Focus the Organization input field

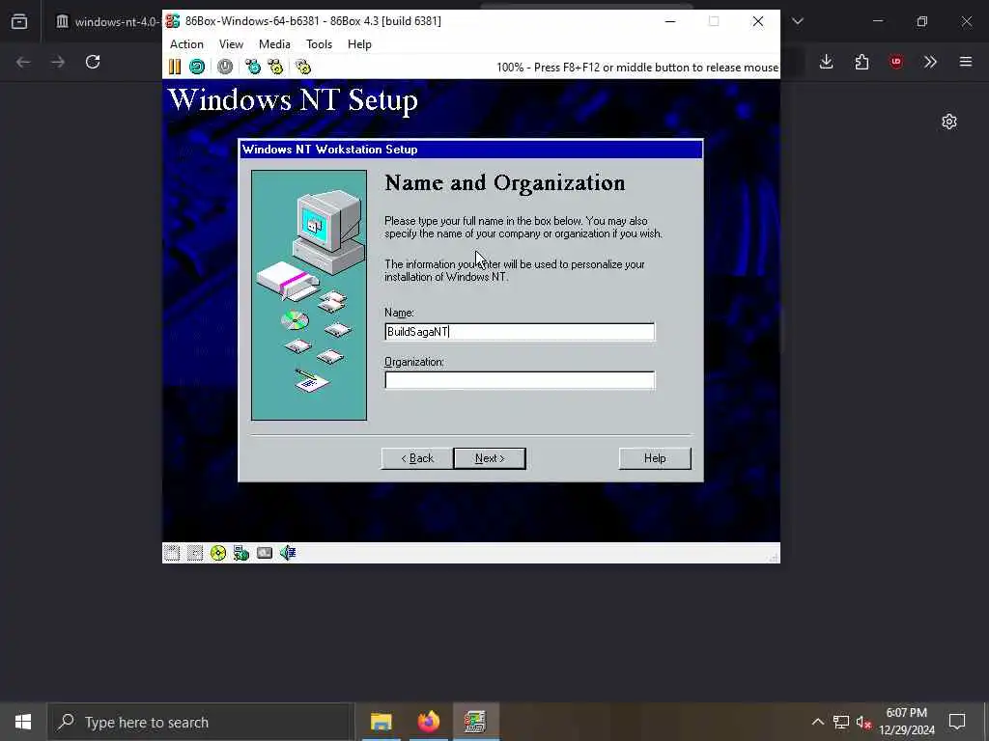coord(520,380)
